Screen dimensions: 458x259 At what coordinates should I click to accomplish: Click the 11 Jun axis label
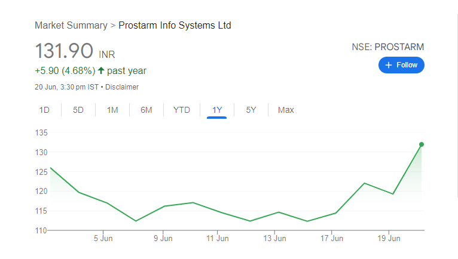point(217,238)
